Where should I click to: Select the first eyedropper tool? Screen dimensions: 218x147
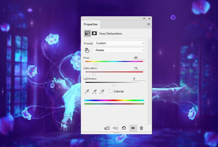coord(87,92)
